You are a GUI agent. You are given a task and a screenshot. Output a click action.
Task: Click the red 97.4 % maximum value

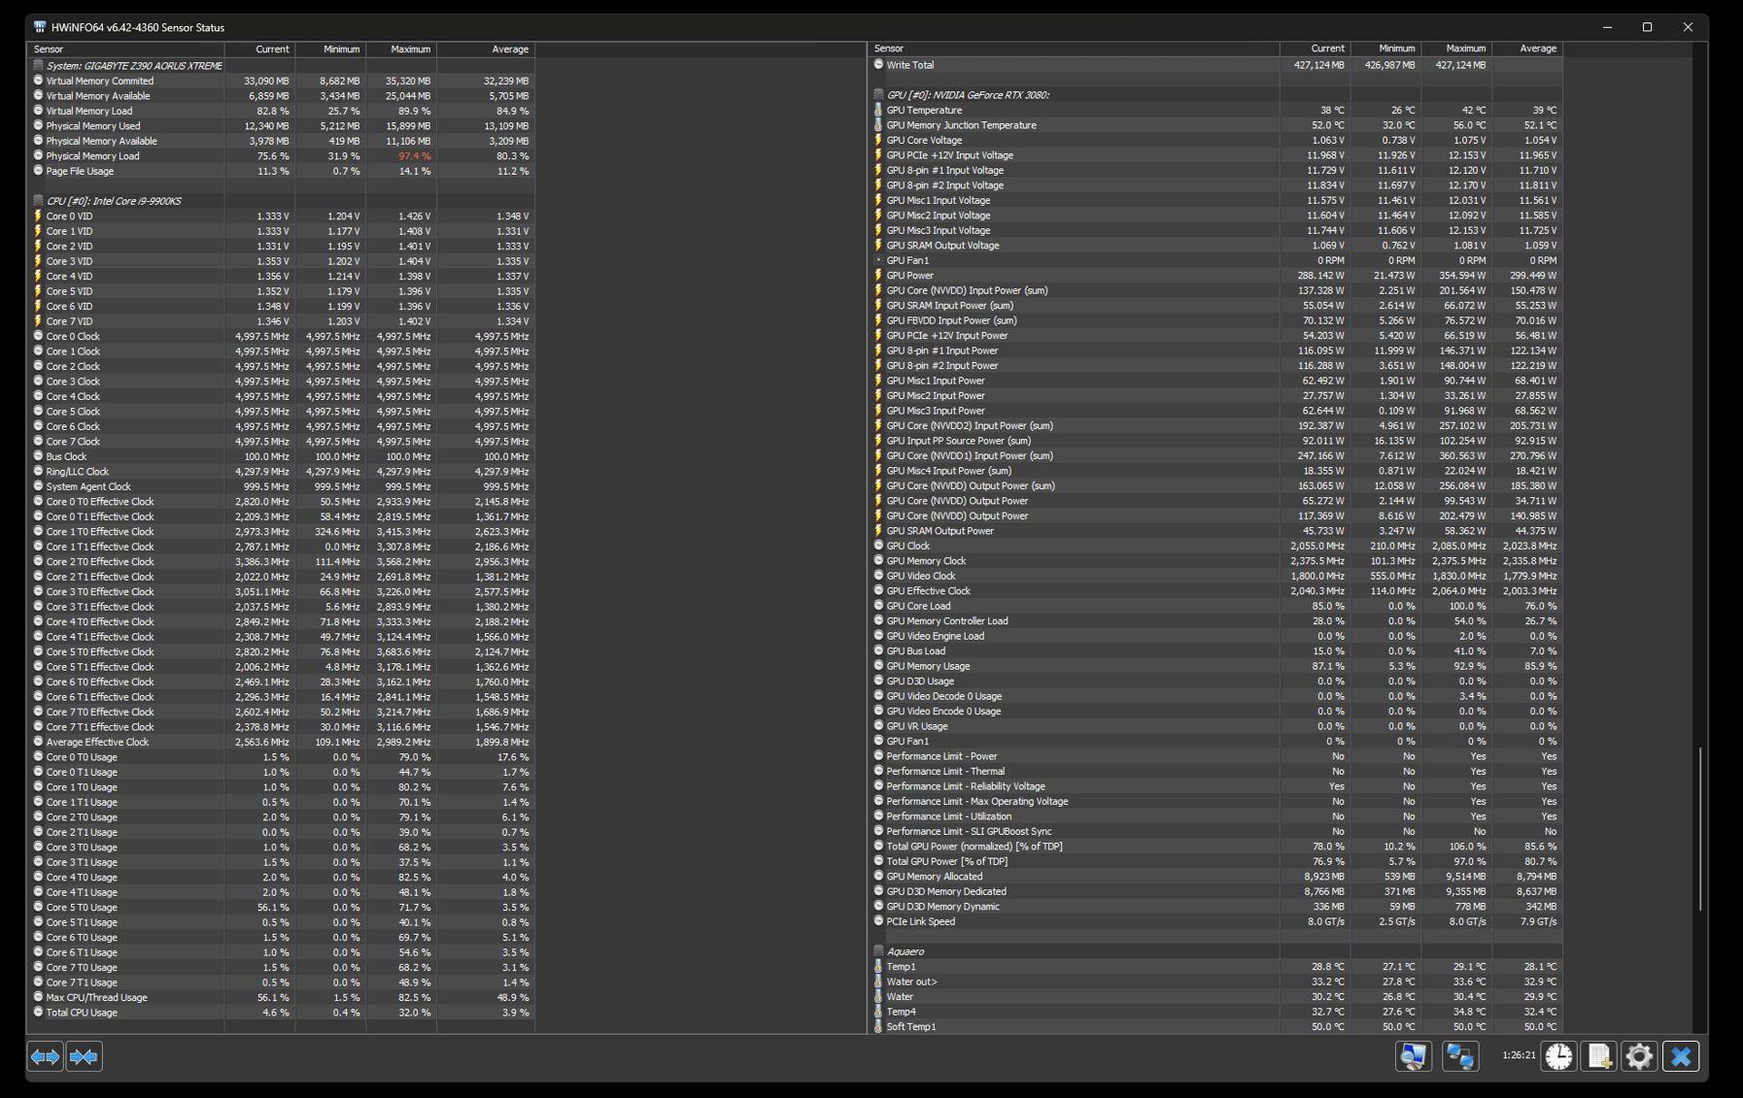click(x=414, y=156)
